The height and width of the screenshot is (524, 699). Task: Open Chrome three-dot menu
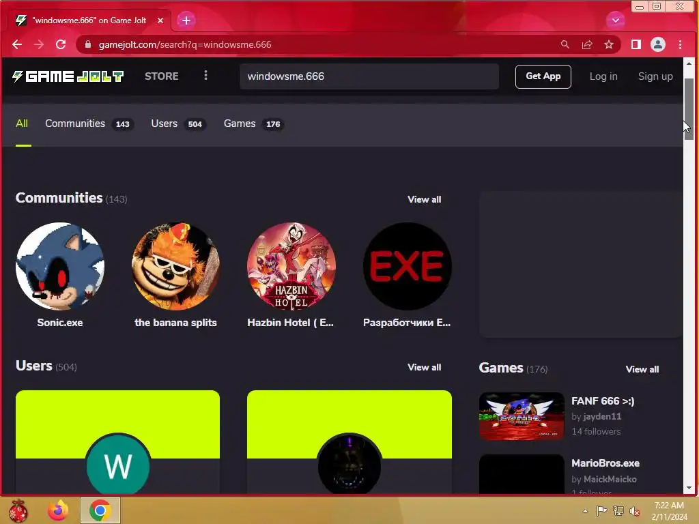(680, 44)
